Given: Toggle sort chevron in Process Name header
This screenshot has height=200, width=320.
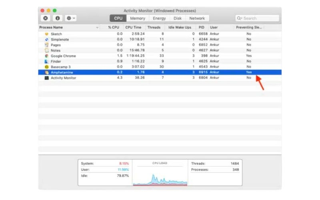Looking at the screenshot, I should pyautogui.click(x=97, y=28).
